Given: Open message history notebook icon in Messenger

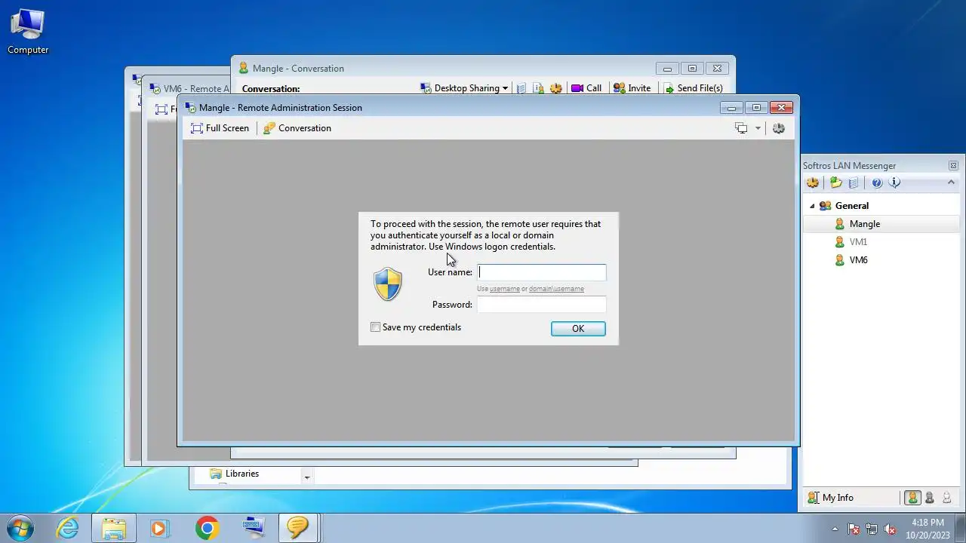Looking at the screenshot, I should 854,183.
